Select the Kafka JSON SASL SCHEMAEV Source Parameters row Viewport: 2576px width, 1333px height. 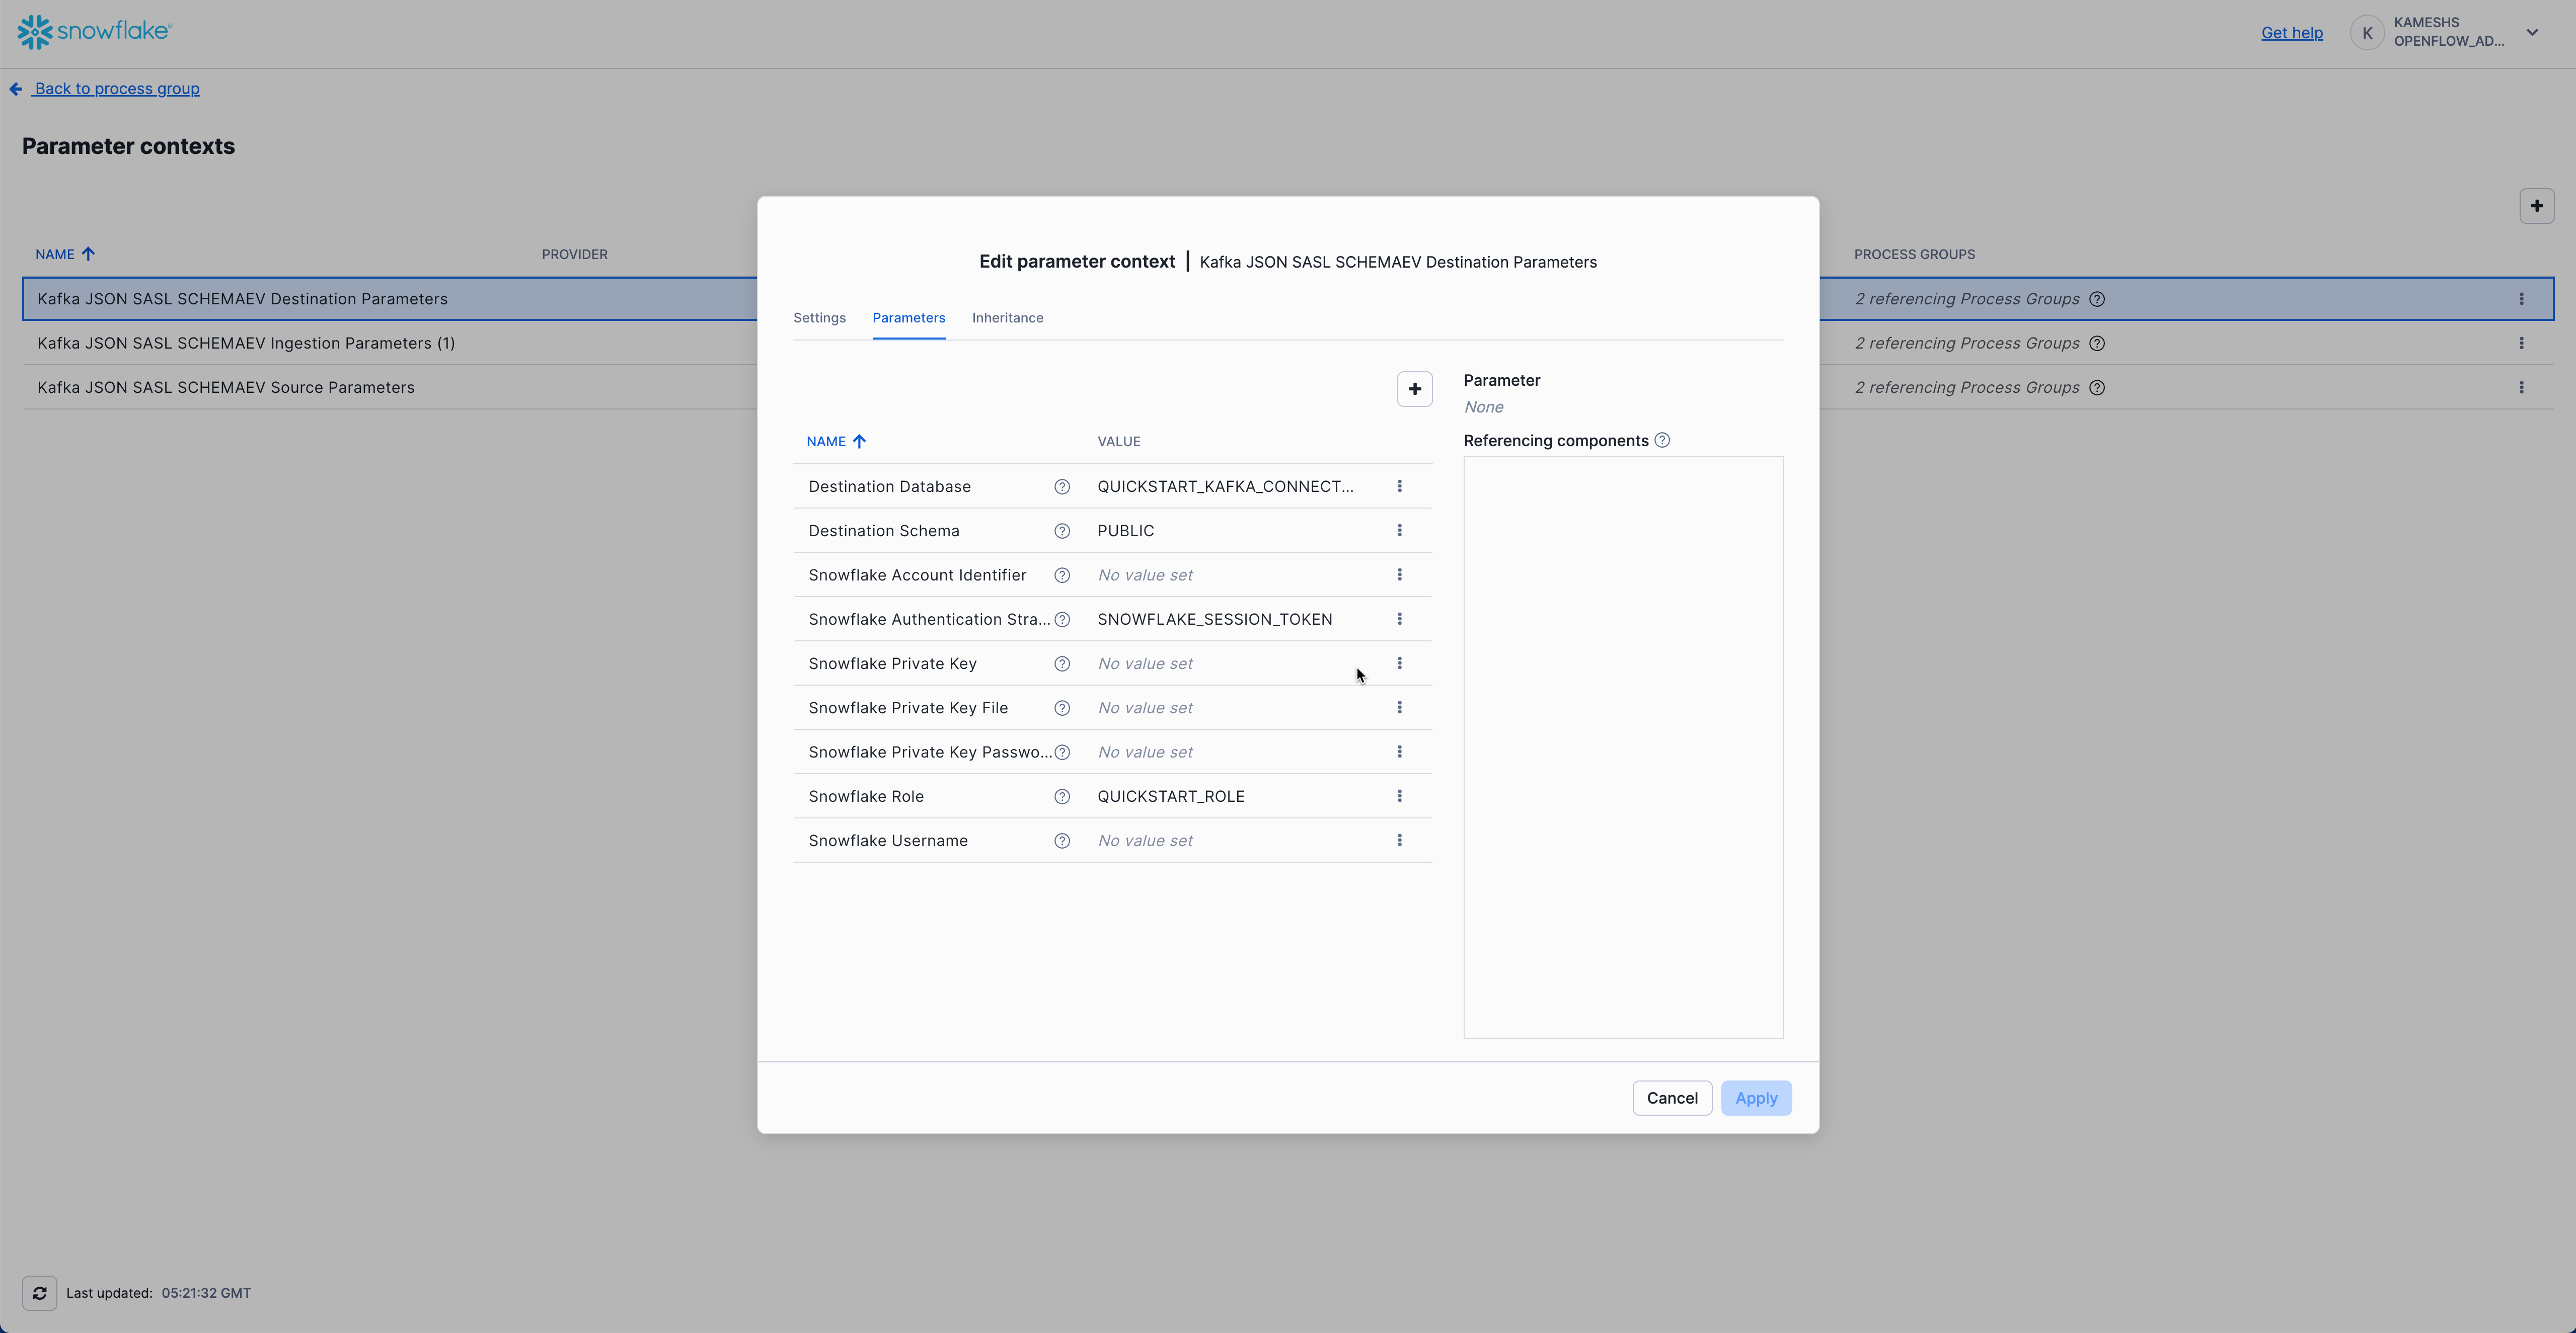point(226,387)
